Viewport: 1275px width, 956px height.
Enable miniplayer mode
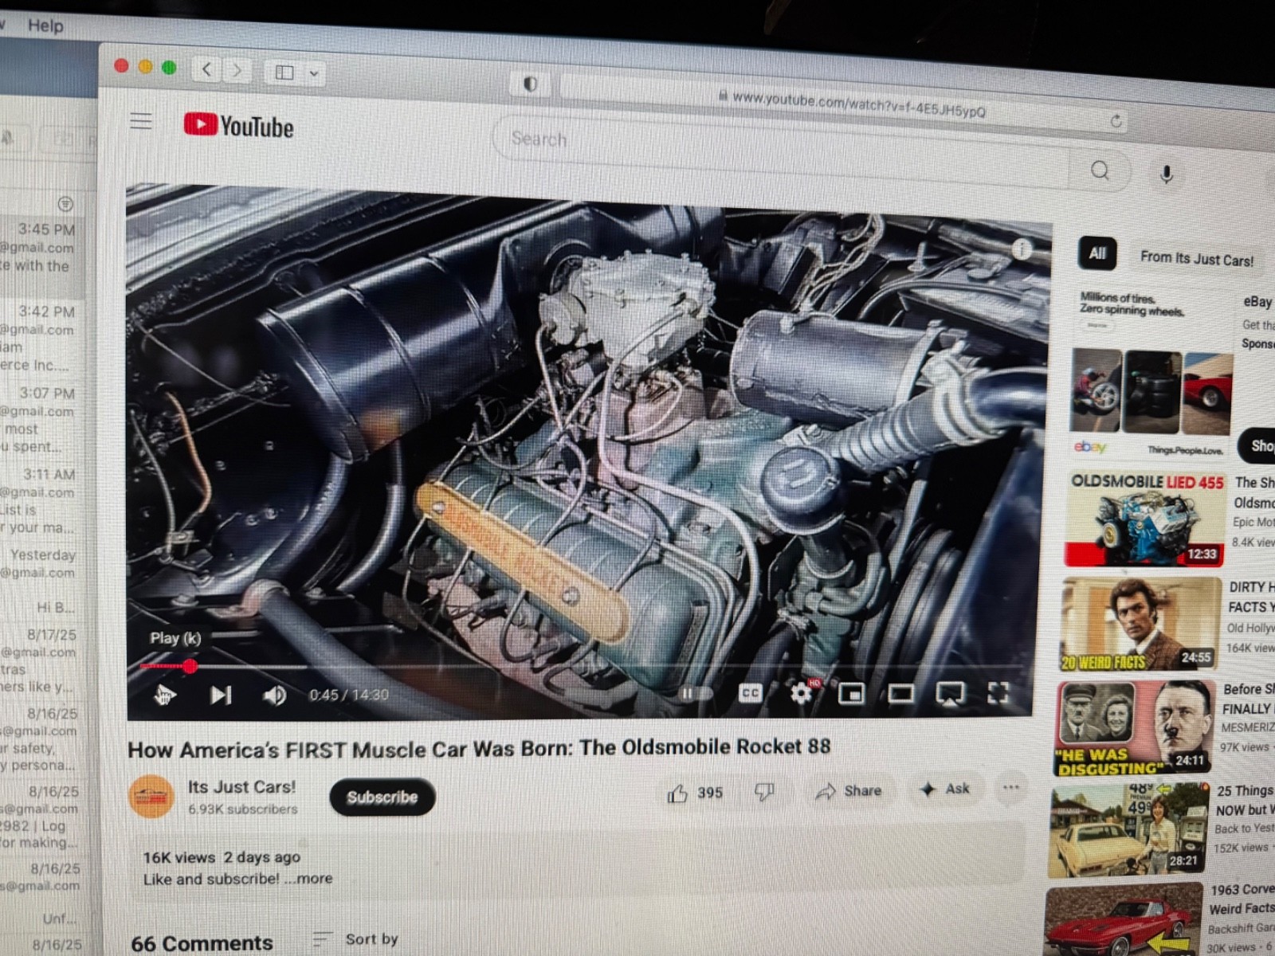tap(851, 694)
